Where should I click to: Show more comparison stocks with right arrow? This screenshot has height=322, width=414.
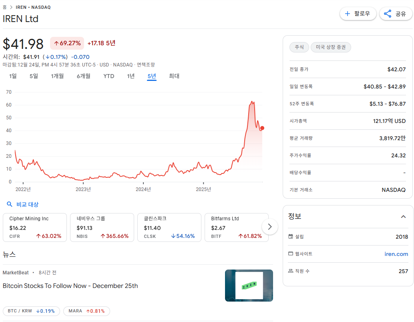[269, 227]
